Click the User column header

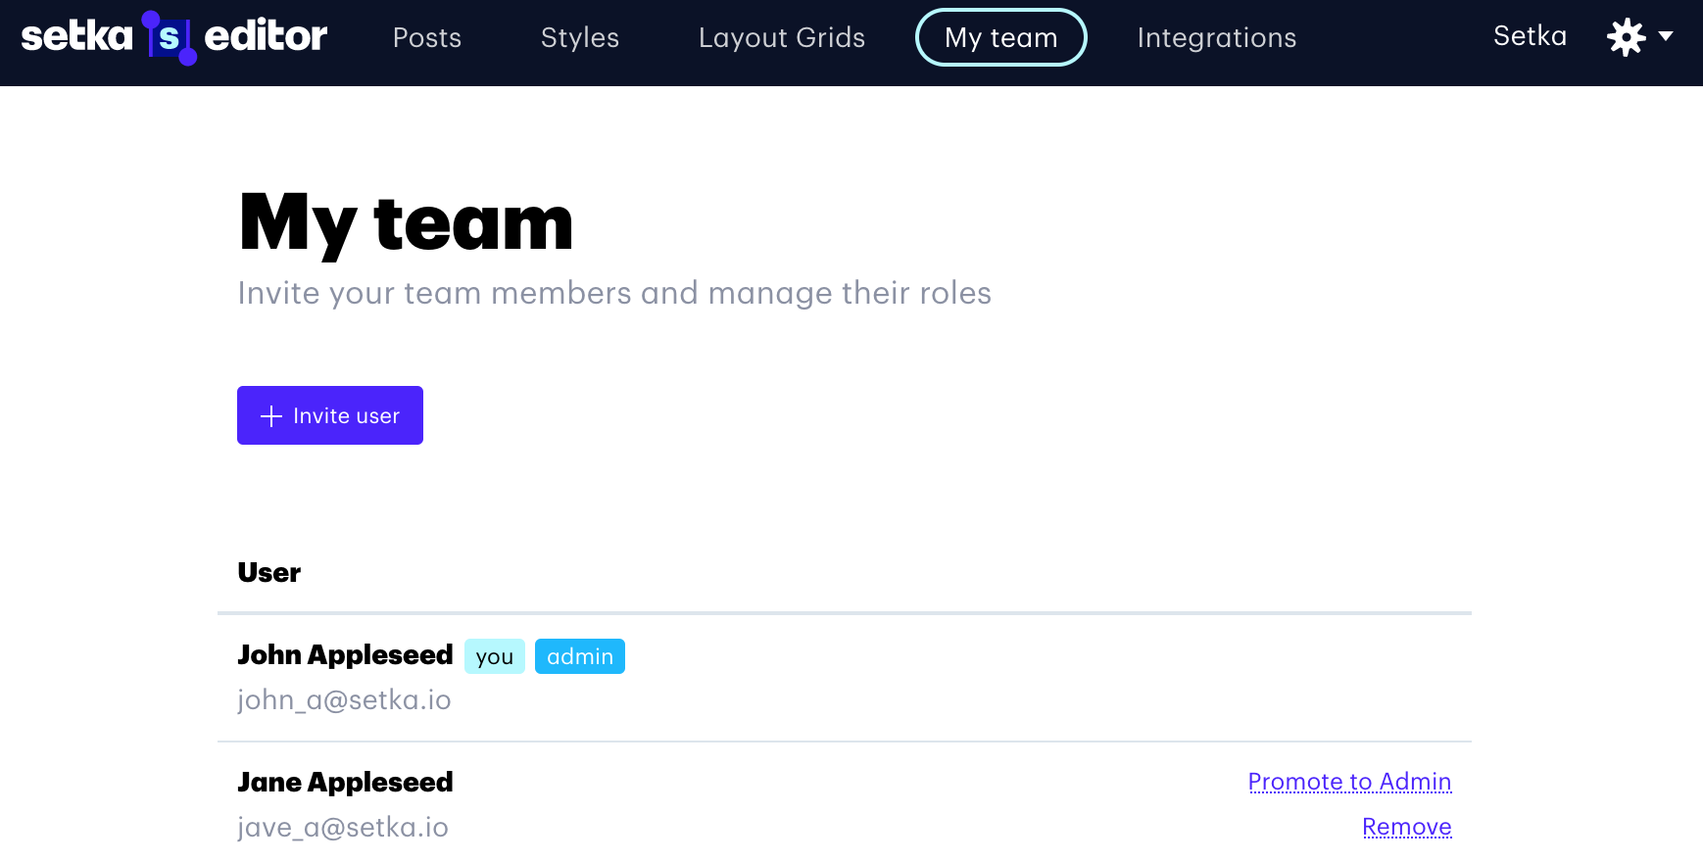pyautogui.click(x=268, y=573)
